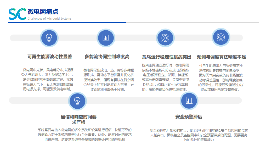The width and height of the screenshot is (266, 150).
Task: Click the heading 安全预警滞后
Action: pos(189,117)
